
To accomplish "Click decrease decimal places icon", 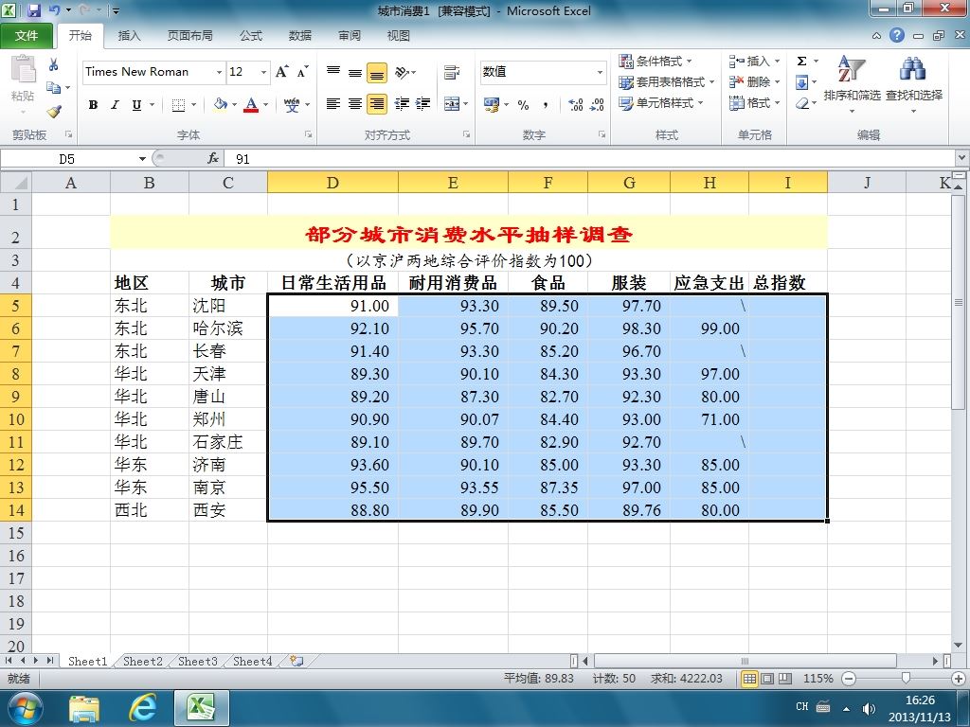I will (597, 104).
